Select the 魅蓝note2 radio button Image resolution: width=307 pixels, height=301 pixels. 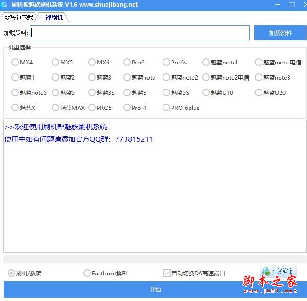(x=166, y=77)
